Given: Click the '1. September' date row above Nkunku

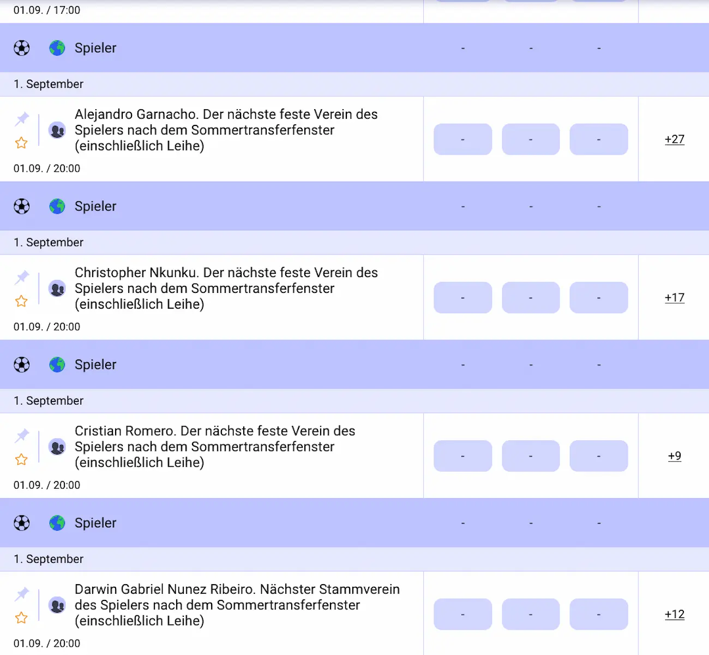Looking at the screenshot, I should point(354,242).
